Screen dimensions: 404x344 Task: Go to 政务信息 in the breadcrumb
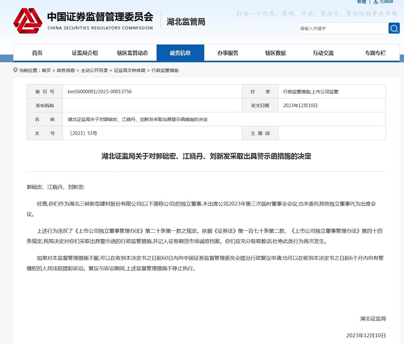(66, 70)
